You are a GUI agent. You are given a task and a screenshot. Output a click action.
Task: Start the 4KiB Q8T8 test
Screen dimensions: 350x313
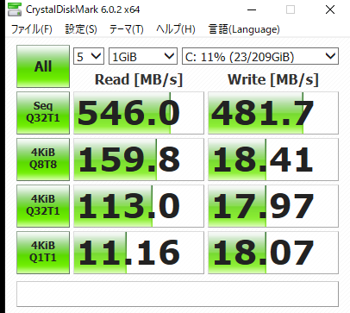[x=43, y=160]
